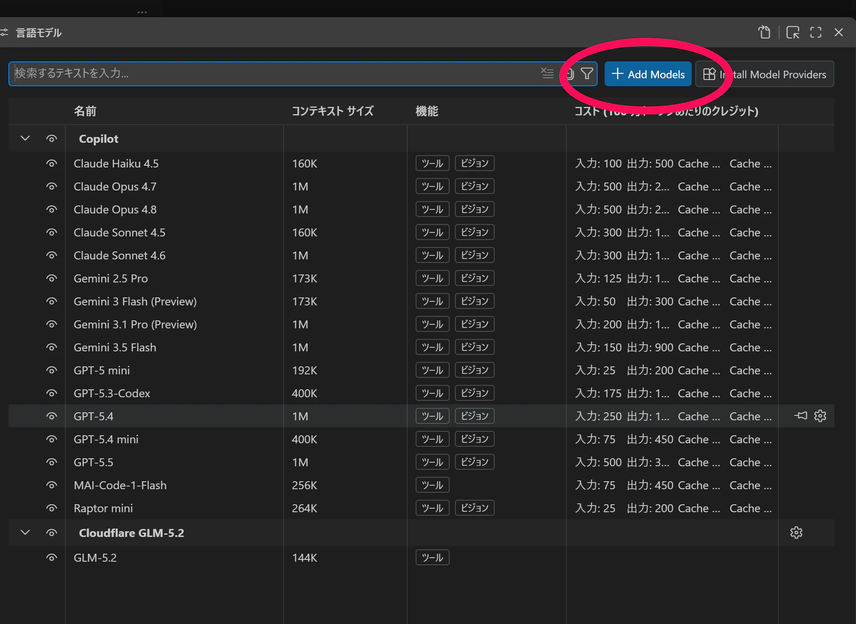Viewport: 856px width, 624px height.
Task: Hide the Claude Opus 4.7 model
Action: coord(52,186)
